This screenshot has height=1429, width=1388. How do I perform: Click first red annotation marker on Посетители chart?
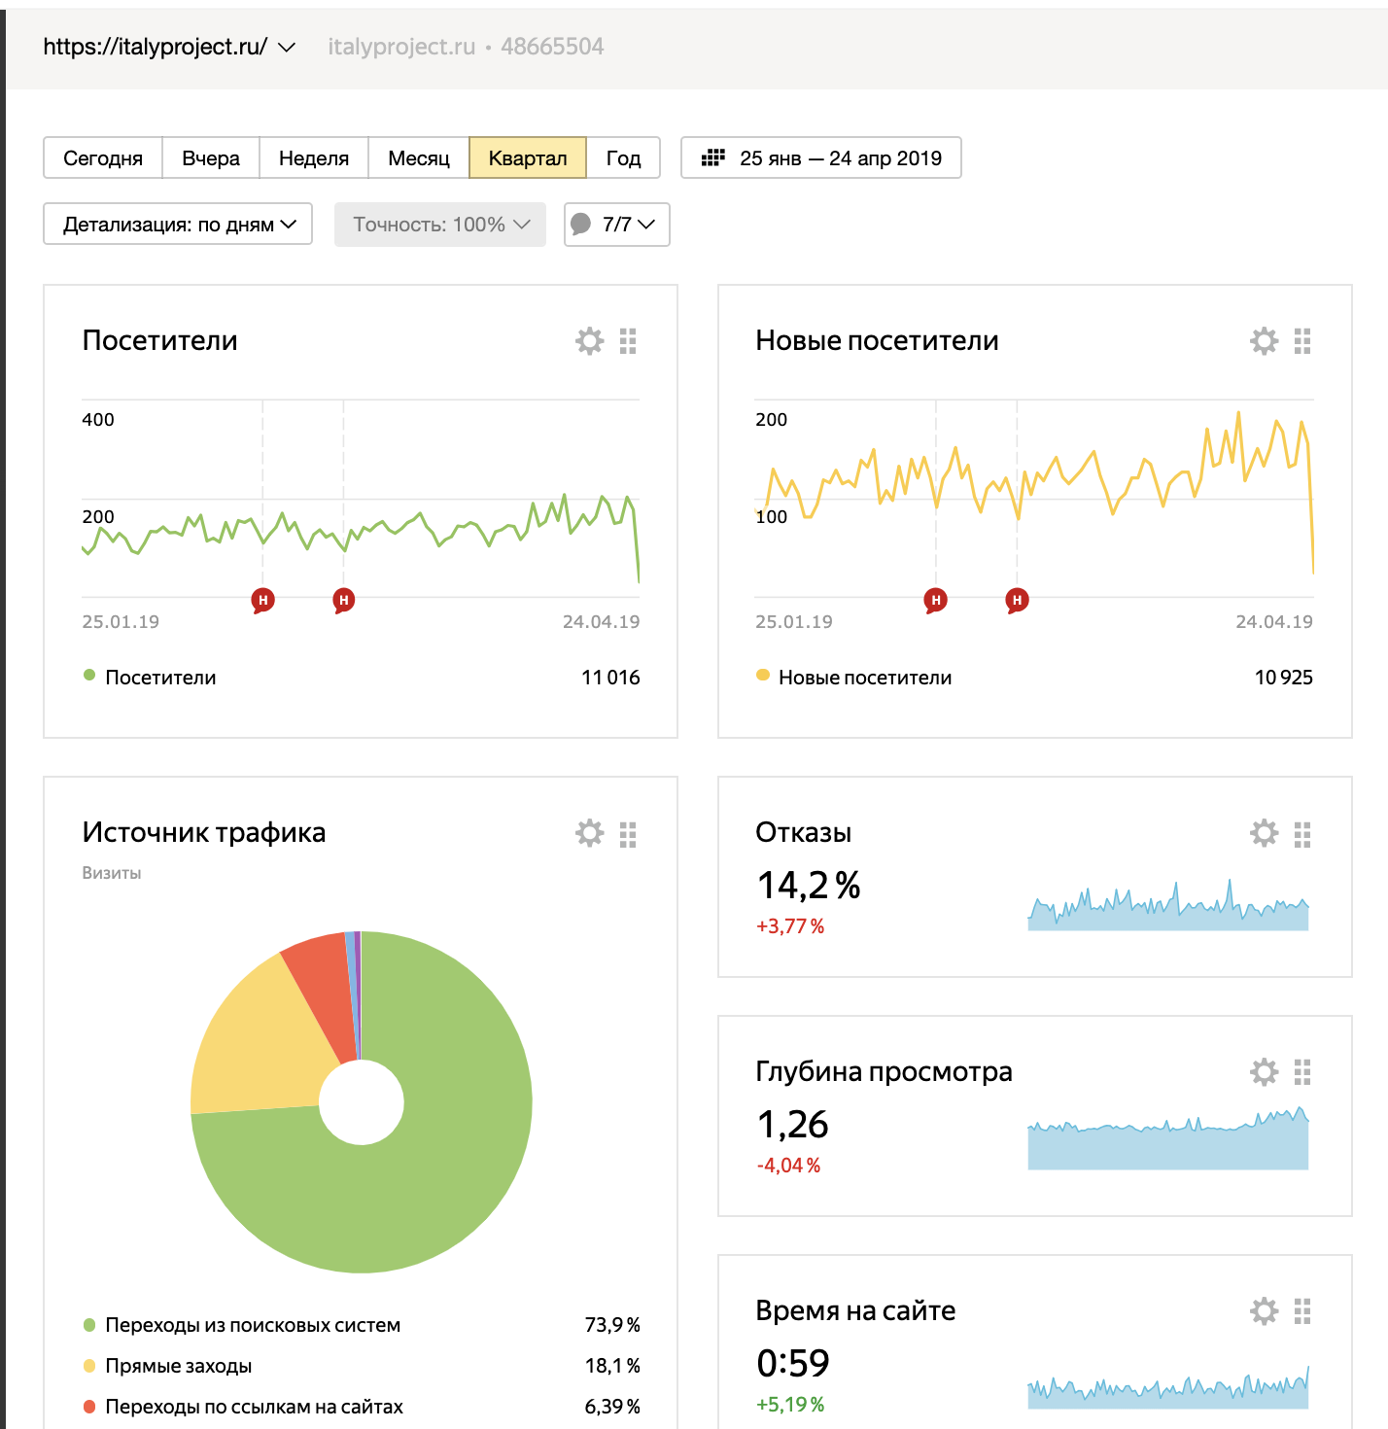262,600
